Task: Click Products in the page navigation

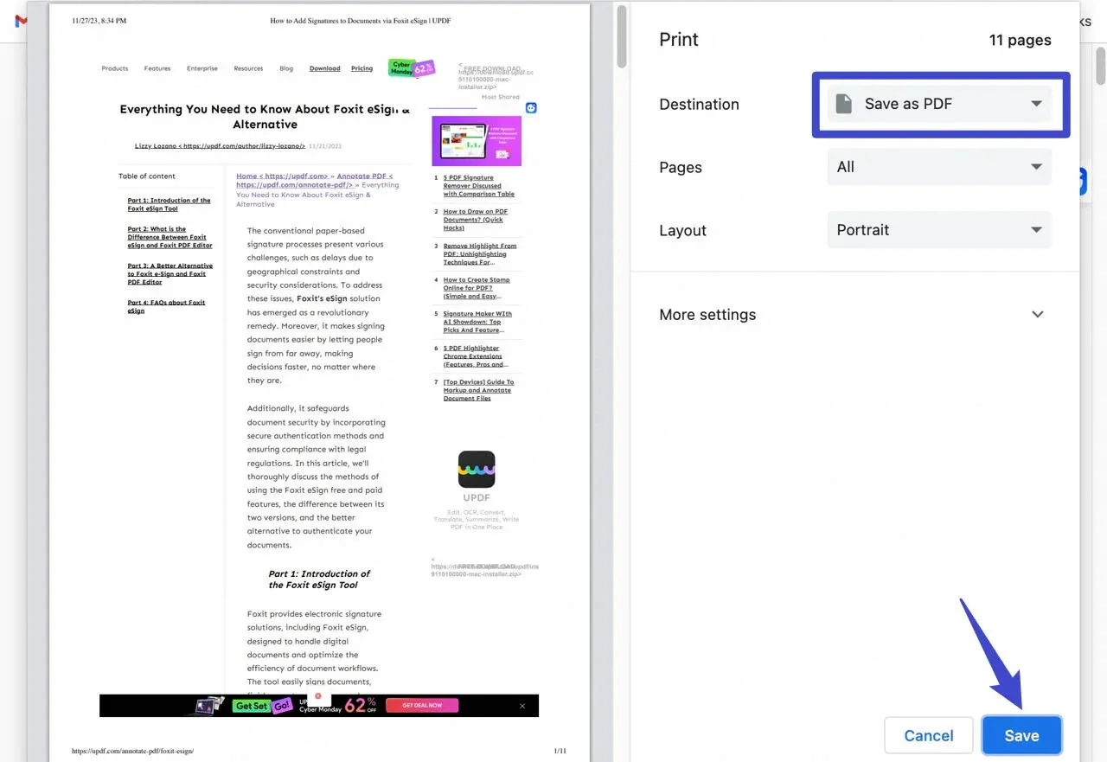Action: point(115,68)
